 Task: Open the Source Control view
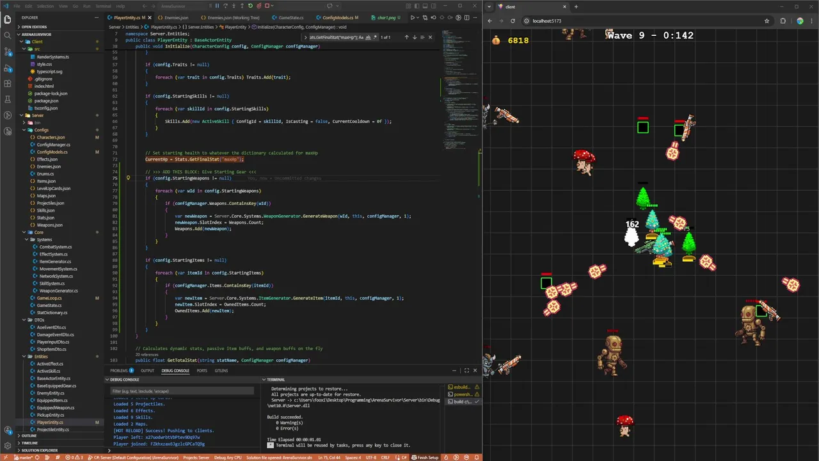8,51
